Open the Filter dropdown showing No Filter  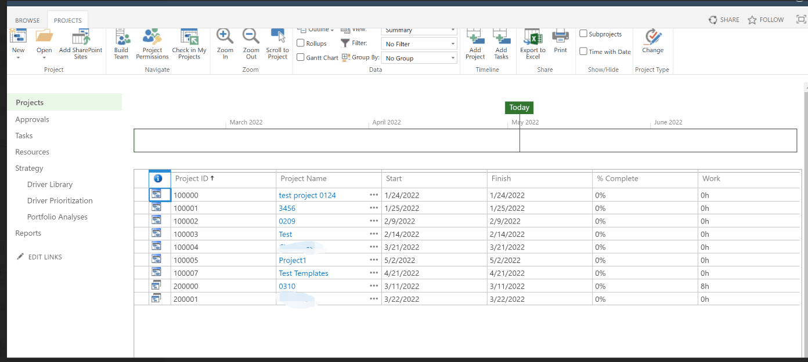coord(419,44)
